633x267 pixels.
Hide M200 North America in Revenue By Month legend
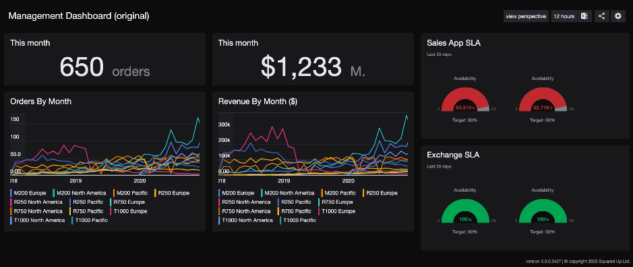tap(288, 193)
